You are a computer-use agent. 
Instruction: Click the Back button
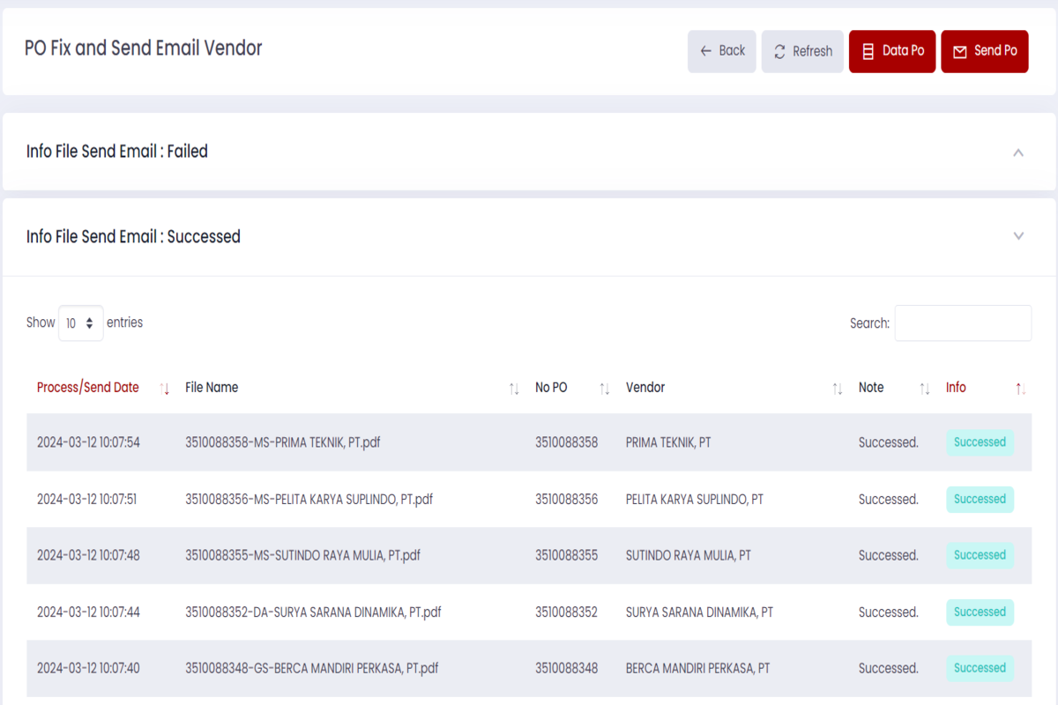pyautogui.click(x=721, y=51)
